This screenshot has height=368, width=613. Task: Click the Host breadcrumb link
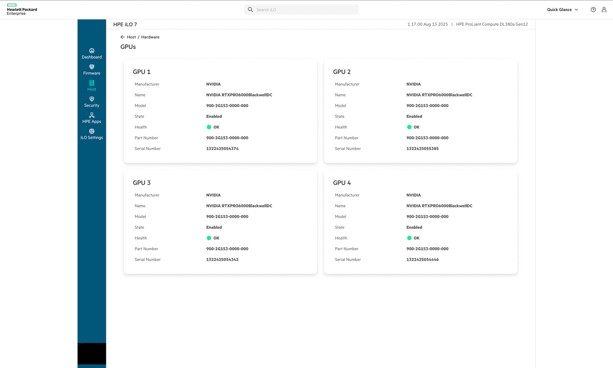(131, 37)
